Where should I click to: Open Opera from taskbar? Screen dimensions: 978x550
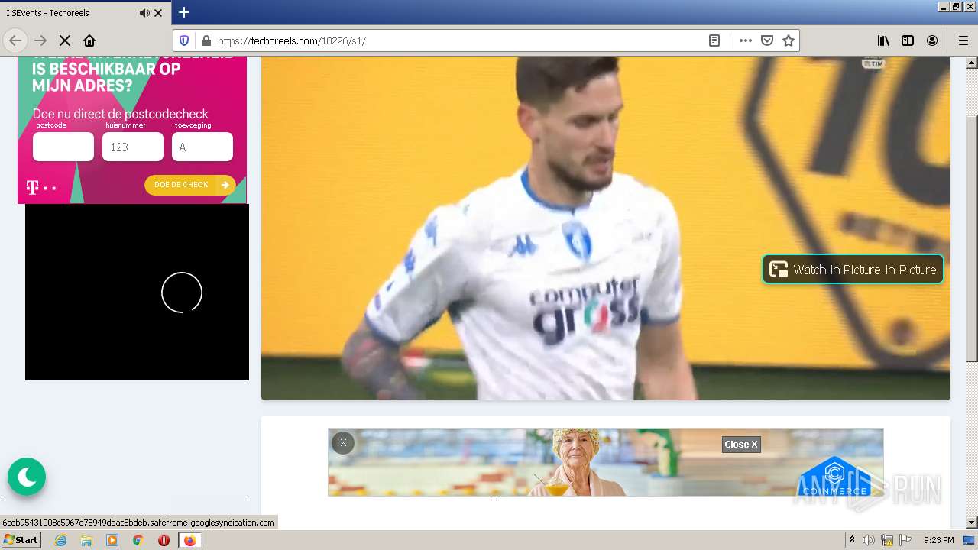[164, 540]
